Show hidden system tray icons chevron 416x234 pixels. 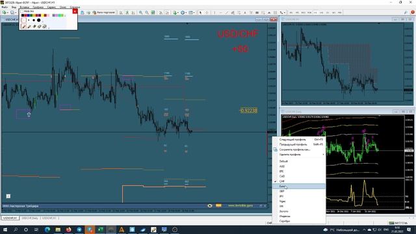coord(364,229)
